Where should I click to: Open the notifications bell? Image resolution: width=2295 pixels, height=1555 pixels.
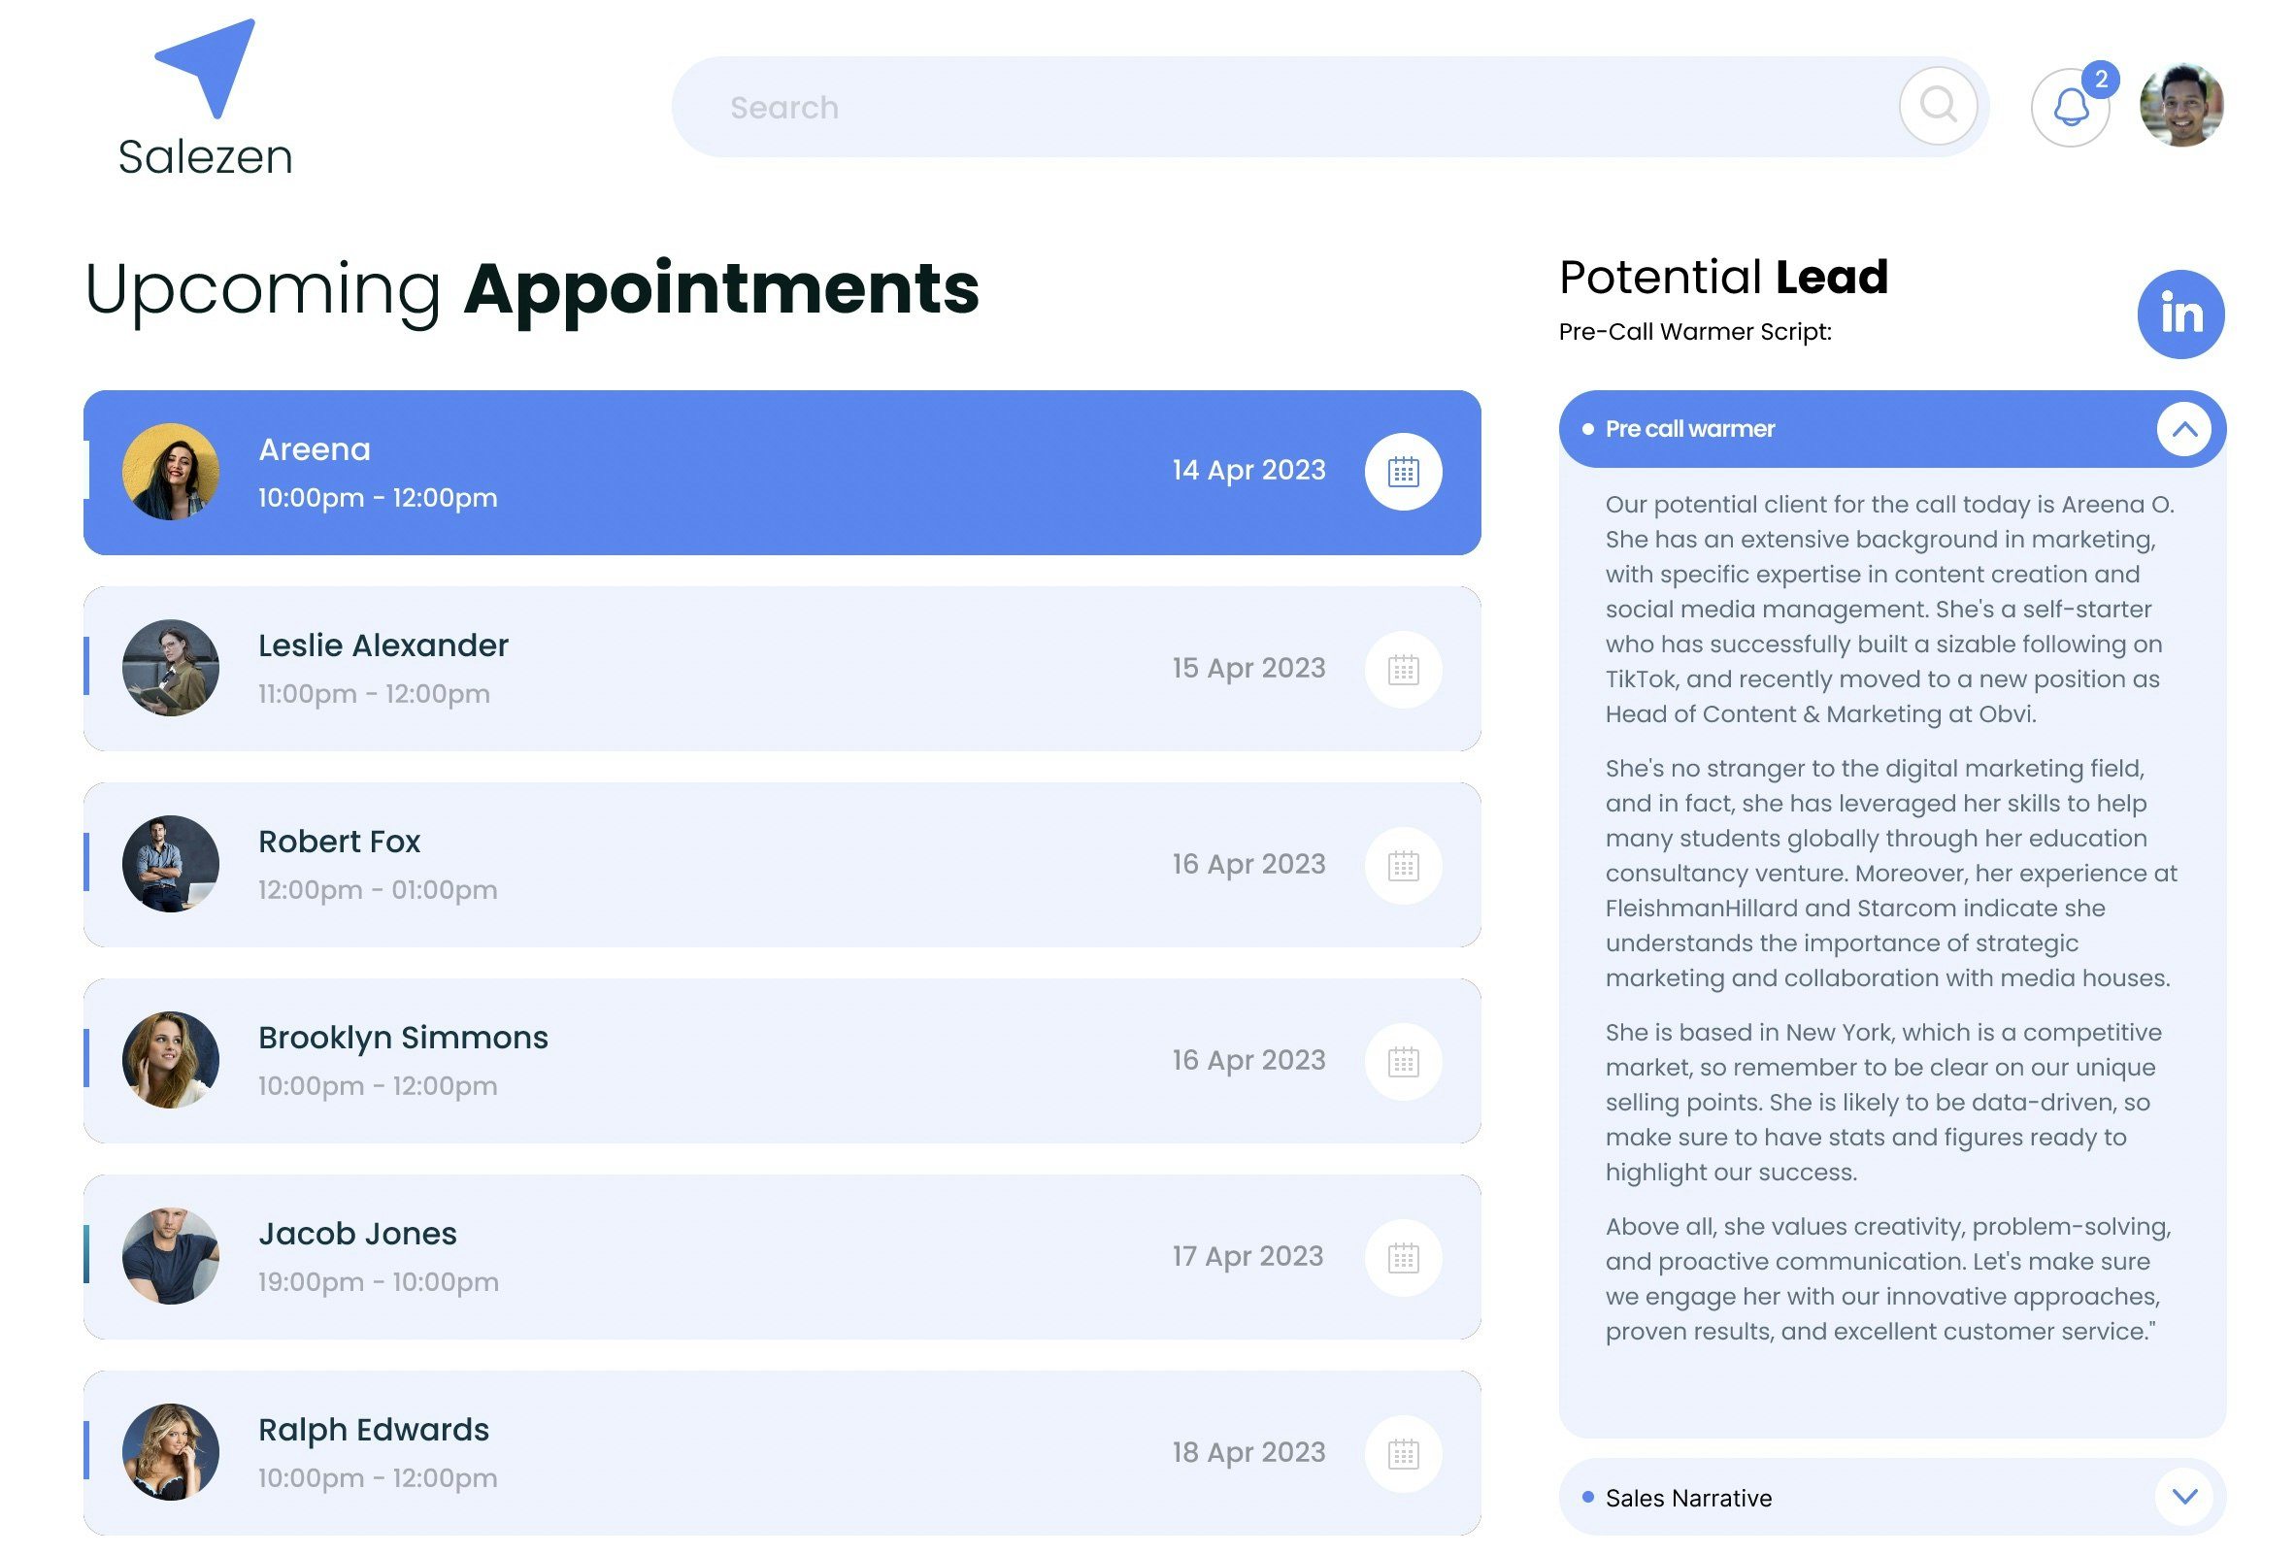(x=2069, y=108)
